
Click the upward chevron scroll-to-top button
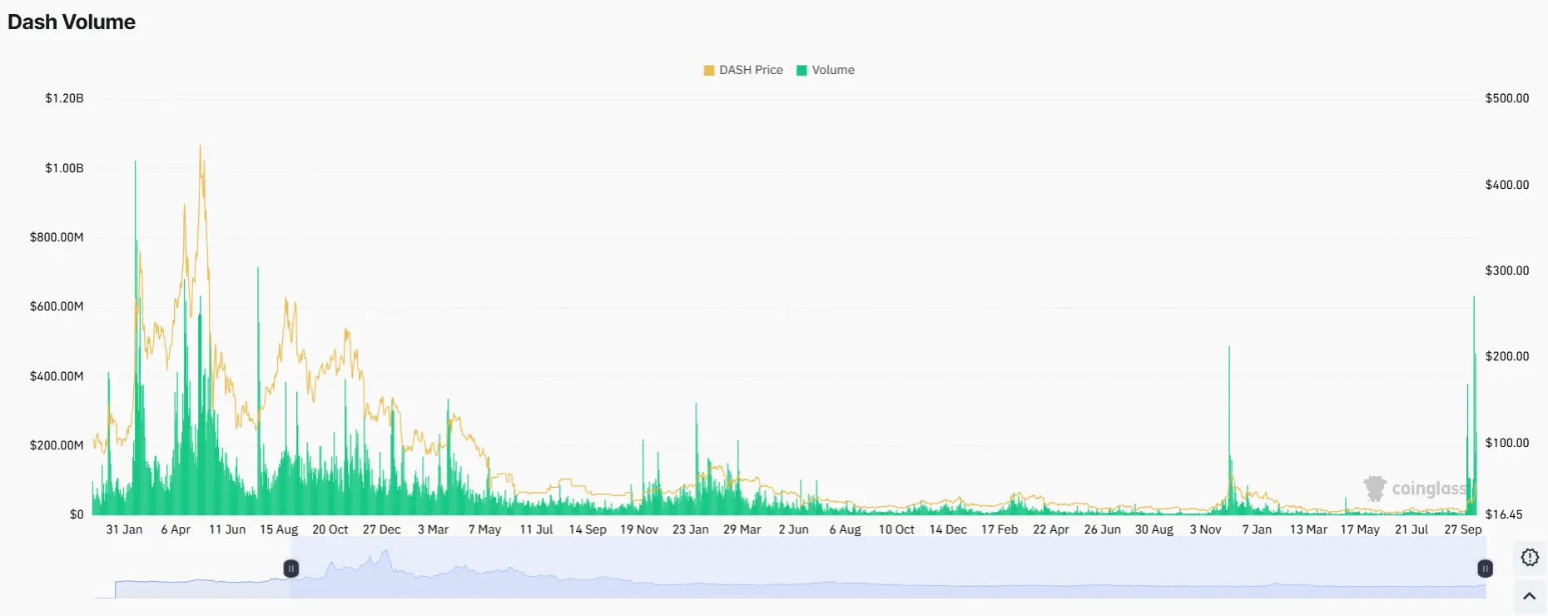pos(1530,596)
